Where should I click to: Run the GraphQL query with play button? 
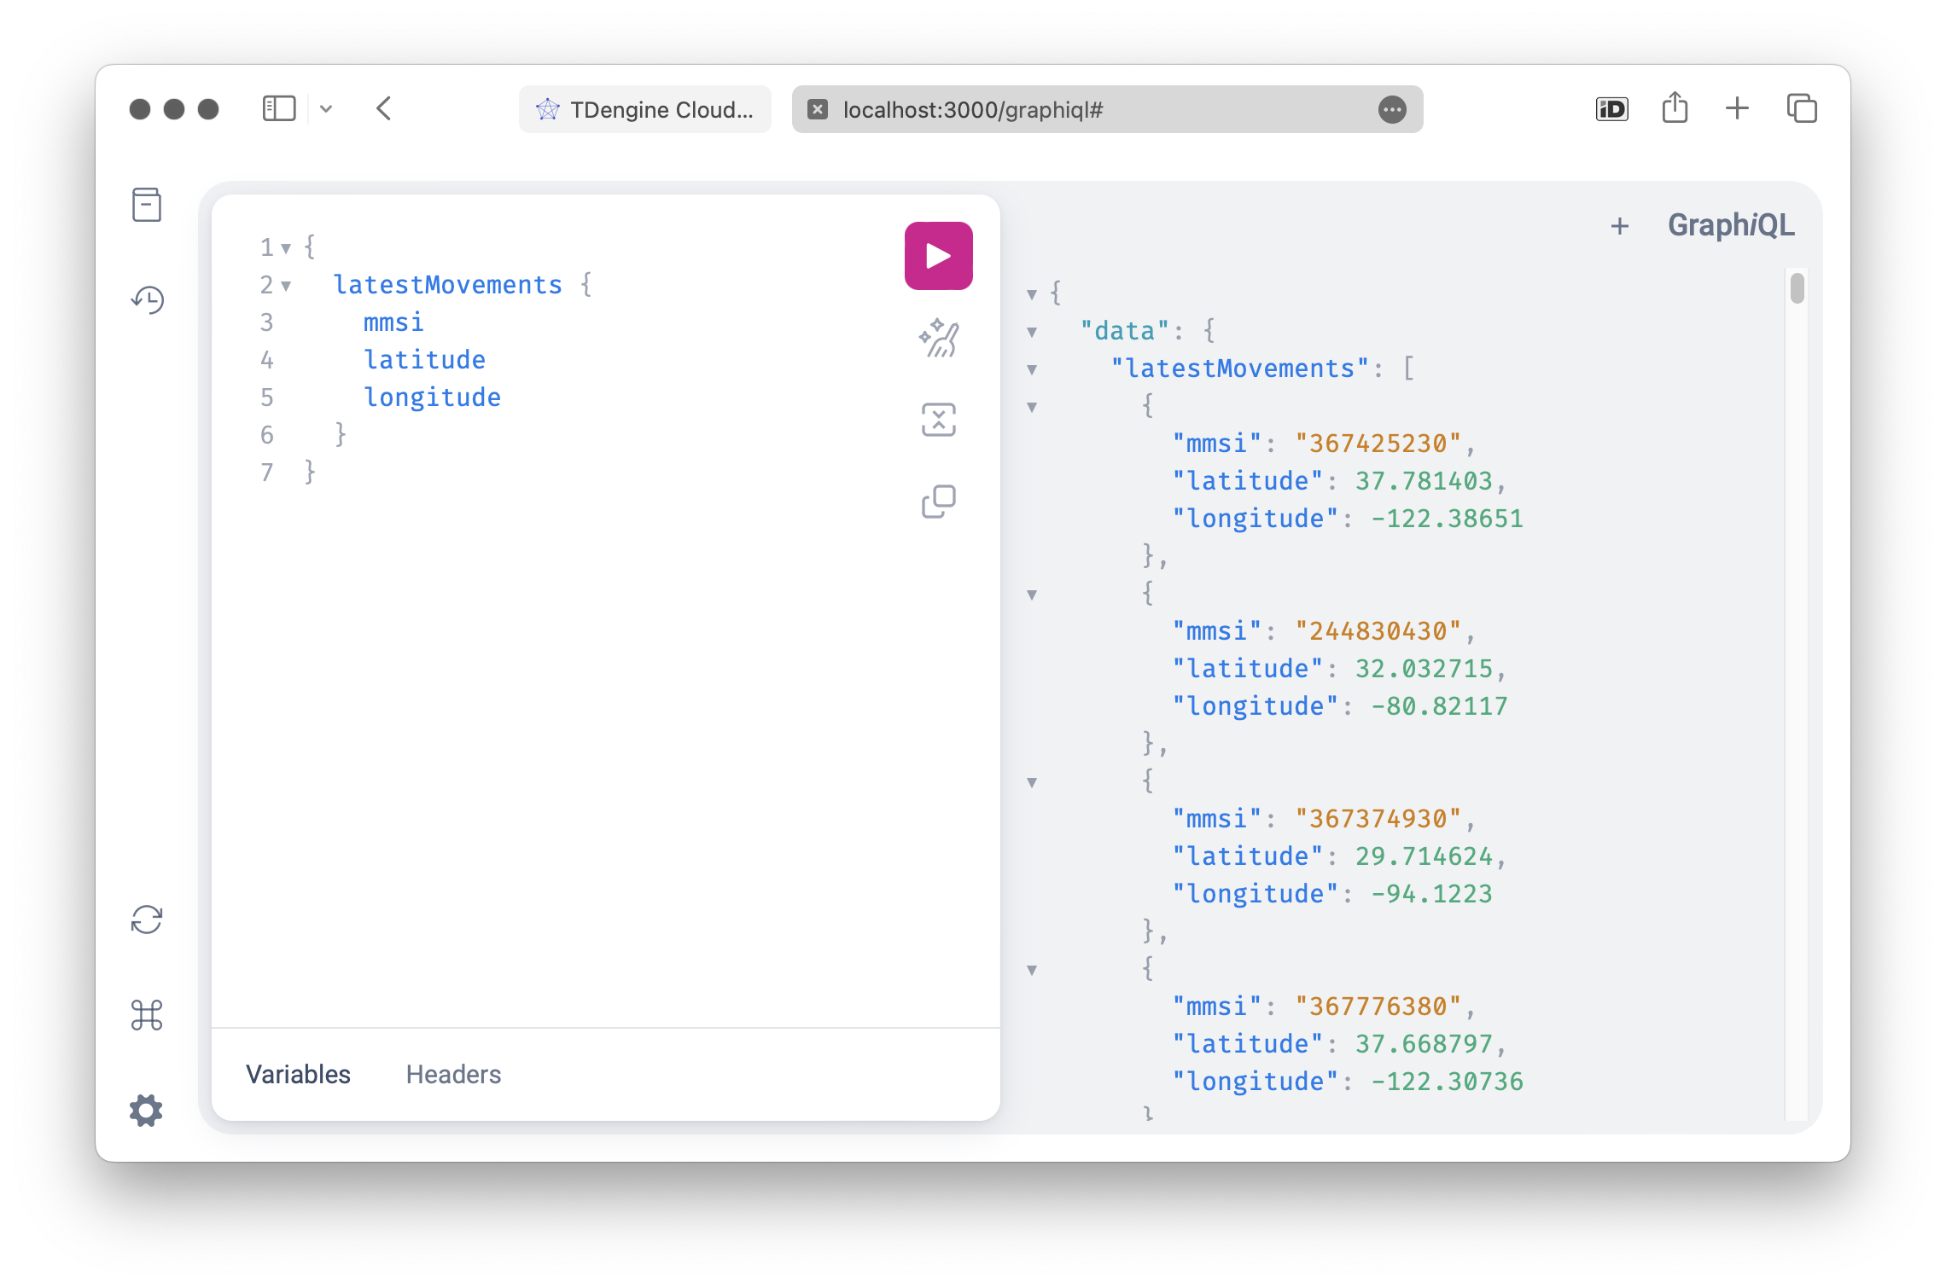pos(938,256)
